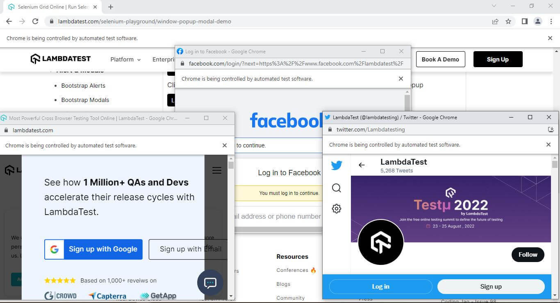Open Chrome side panel icon
Screen dimensions: 560x303
[x=524, y=21]
